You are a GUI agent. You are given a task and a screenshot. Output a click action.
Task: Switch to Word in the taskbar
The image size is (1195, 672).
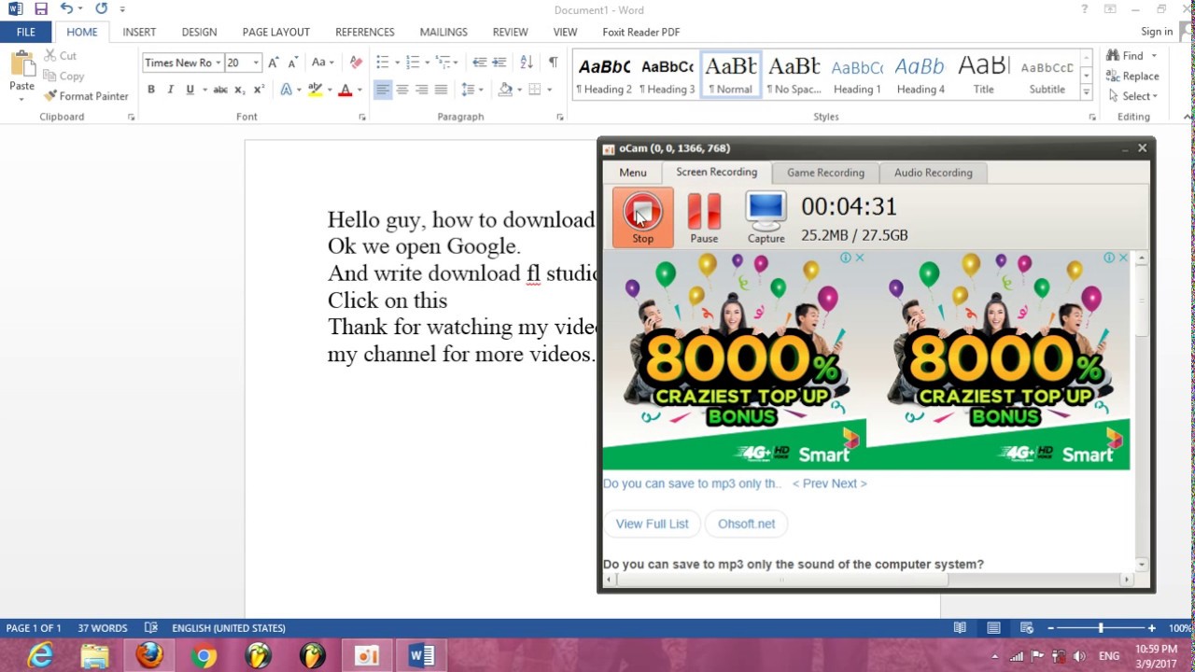click(x=421, y=656)
